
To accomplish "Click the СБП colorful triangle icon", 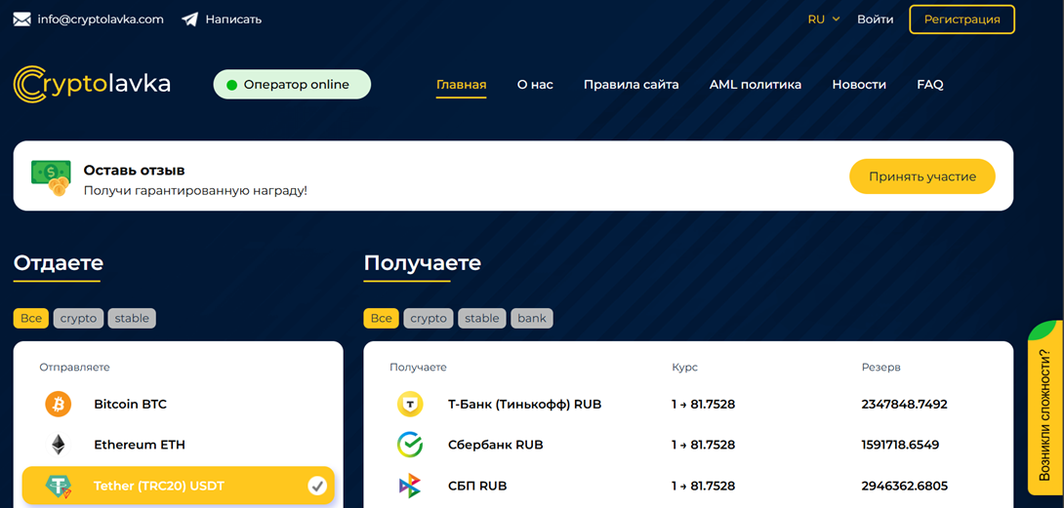I will point(410,486).
